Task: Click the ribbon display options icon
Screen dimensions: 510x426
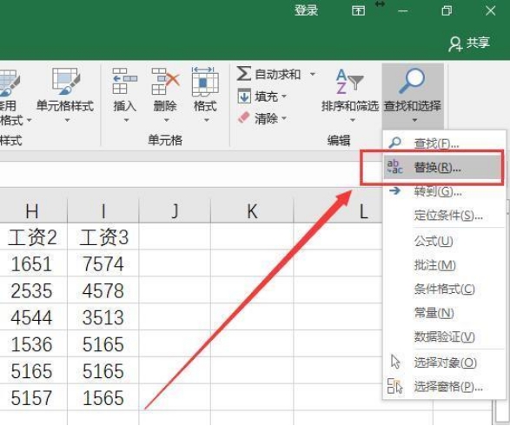Action: 358,11
